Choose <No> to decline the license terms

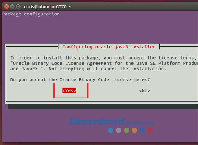(145, 90)
